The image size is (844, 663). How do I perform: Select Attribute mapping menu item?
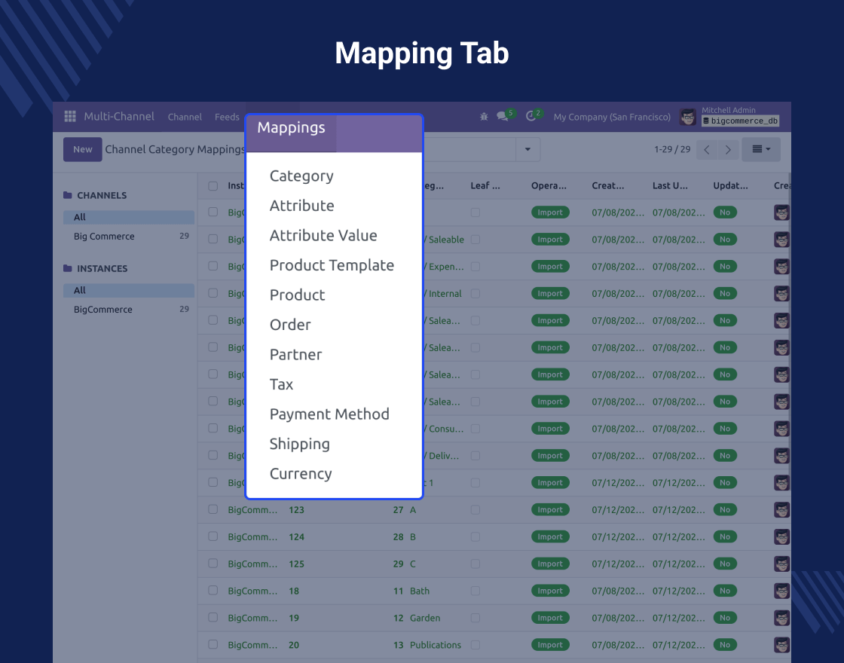point(302,206)
